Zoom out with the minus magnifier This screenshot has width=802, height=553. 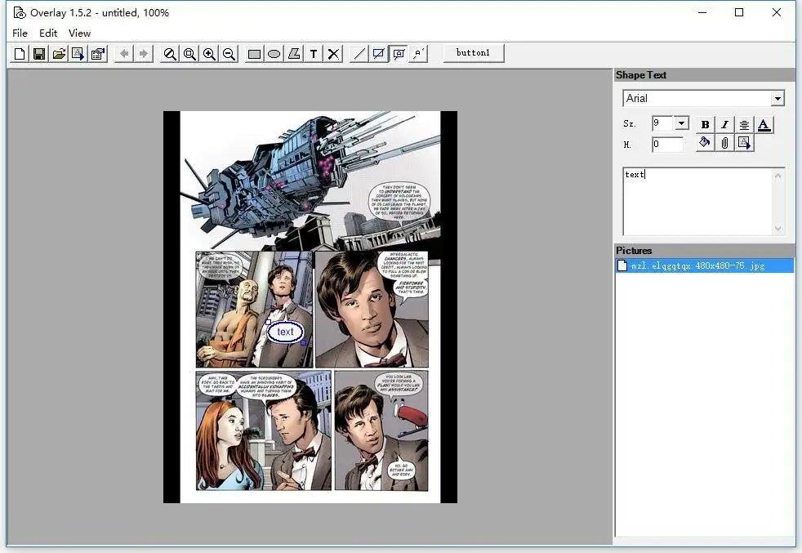click(229, 54)
